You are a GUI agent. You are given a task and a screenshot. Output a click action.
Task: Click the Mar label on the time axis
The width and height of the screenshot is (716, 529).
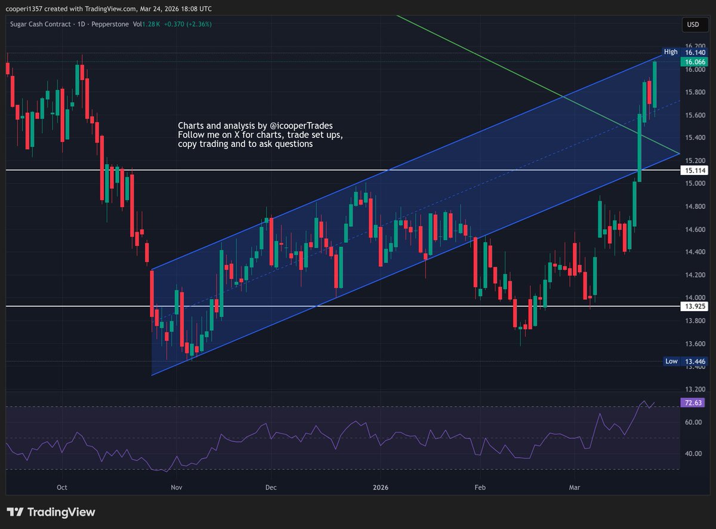coord(574,487)
